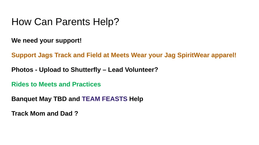Click the word 'Shutterfly'
The width and height of the screenshot is (259, 145).
(86, 70)
